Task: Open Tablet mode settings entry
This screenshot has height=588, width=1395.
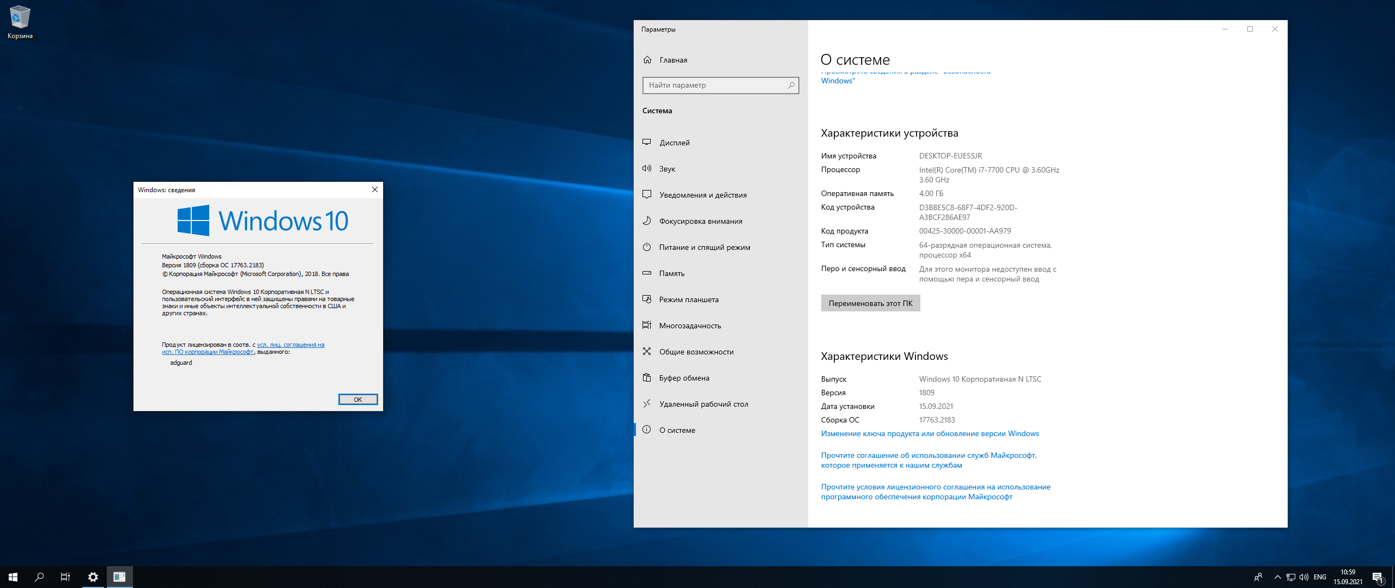Action: point(689,299)
